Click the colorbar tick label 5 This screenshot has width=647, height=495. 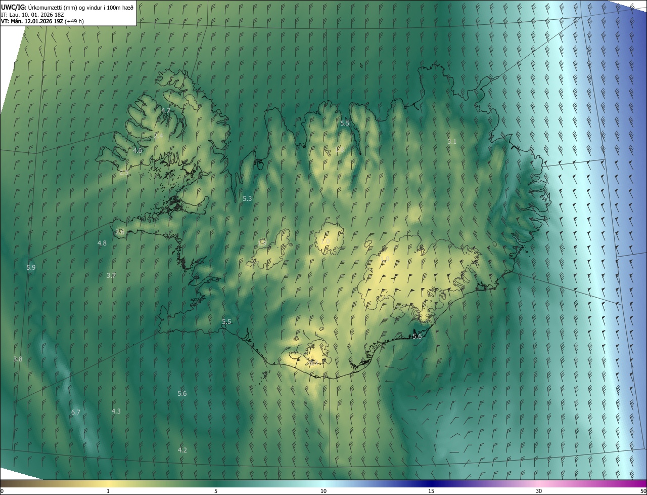coord(216,491)
